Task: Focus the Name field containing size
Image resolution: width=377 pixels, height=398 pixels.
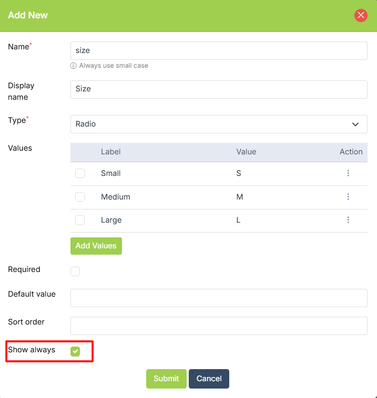Action: point(218,51)
